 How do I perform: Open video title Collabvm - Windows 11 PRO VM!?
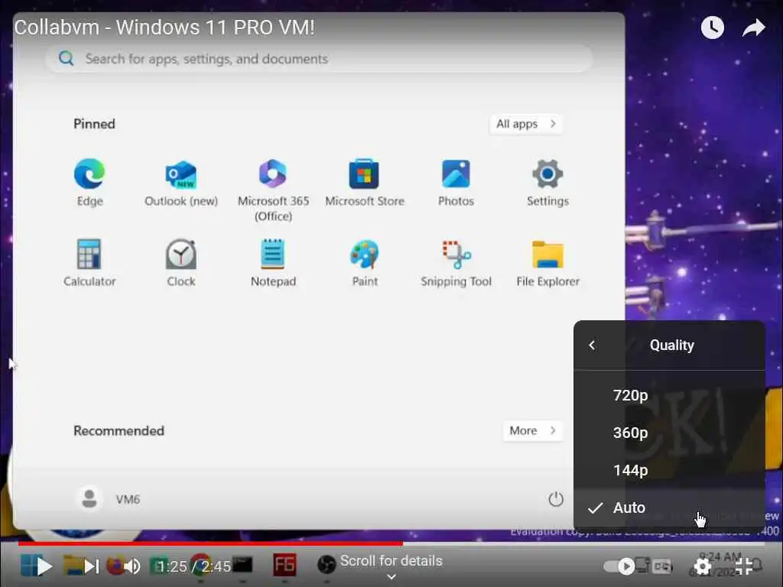tap(164, 27)
